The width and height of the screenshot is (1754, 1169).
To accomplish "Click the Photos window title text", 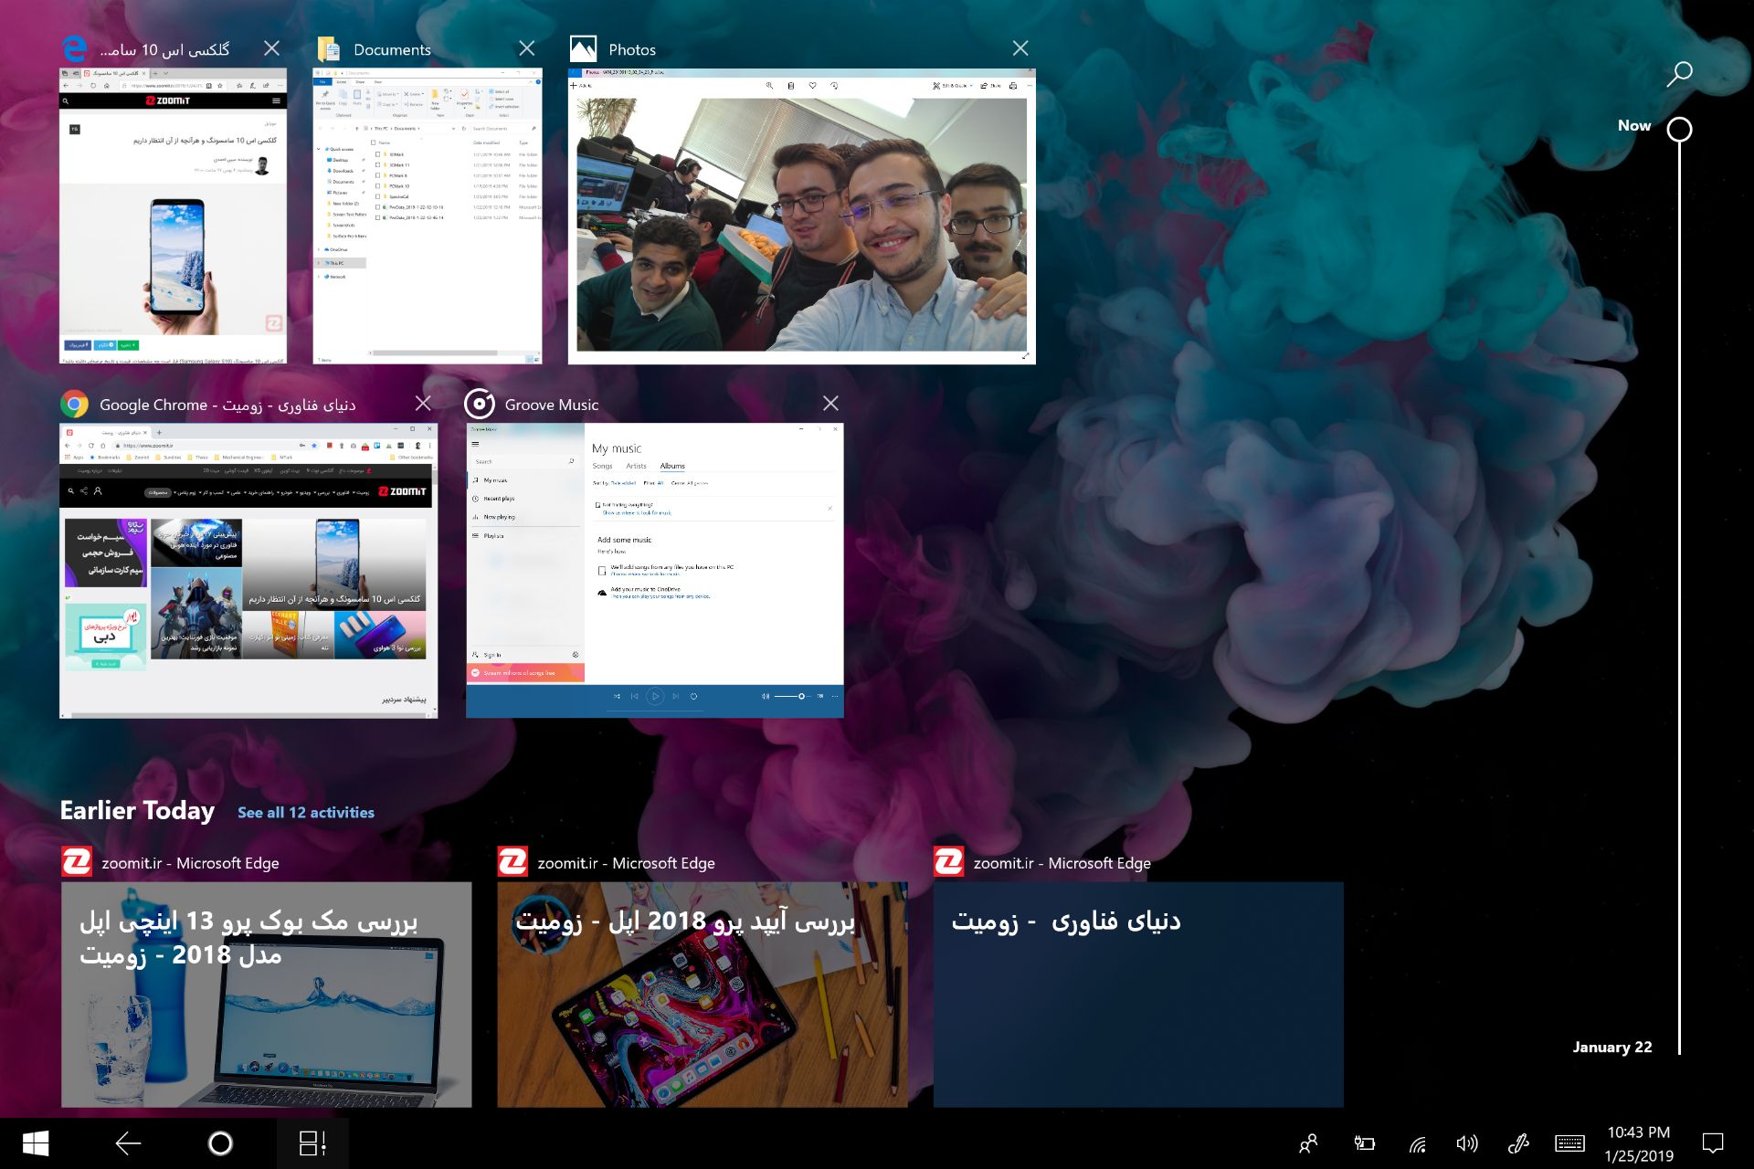I will pyautogui.click(x=632, y=49).
